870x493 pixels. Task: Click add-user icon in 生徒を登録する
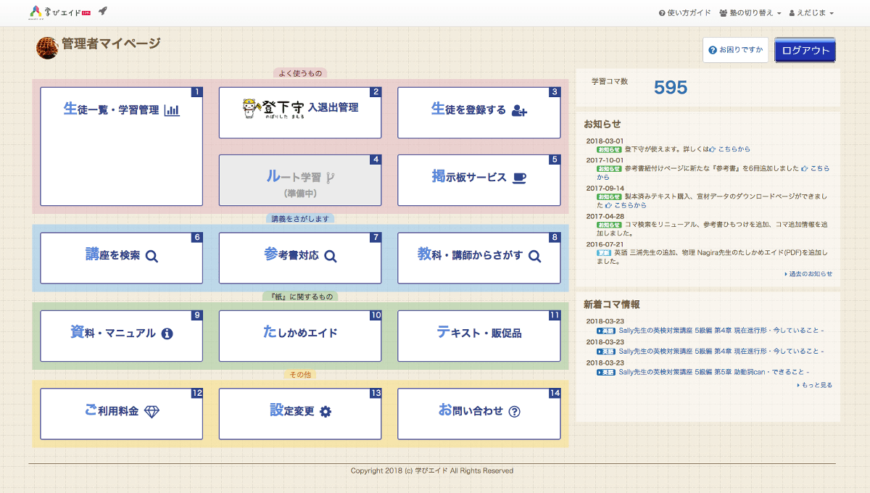click(519, 111)
